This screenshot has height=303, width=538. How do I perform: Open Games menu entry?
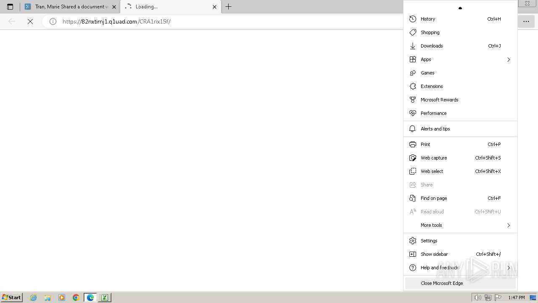point(460,73)
